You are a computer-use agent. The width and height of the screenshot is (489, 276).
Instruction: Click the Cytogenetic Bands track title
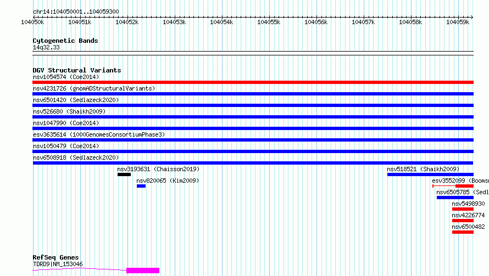coord(65,41)
